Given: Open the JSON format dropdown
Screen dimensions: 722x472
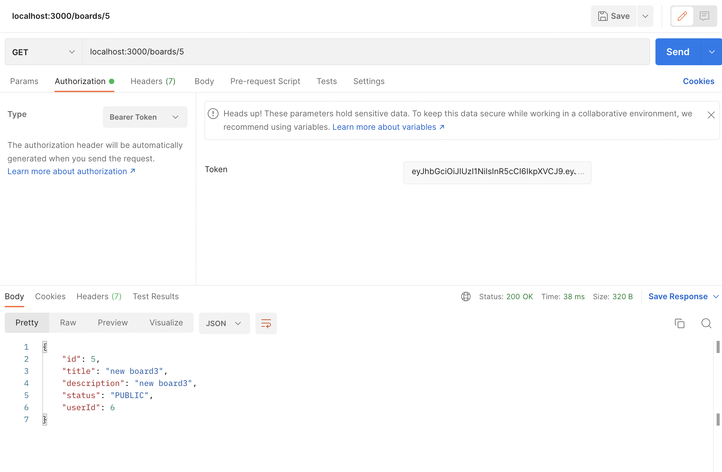Looking at the screenshot, I should pos(224,323).
